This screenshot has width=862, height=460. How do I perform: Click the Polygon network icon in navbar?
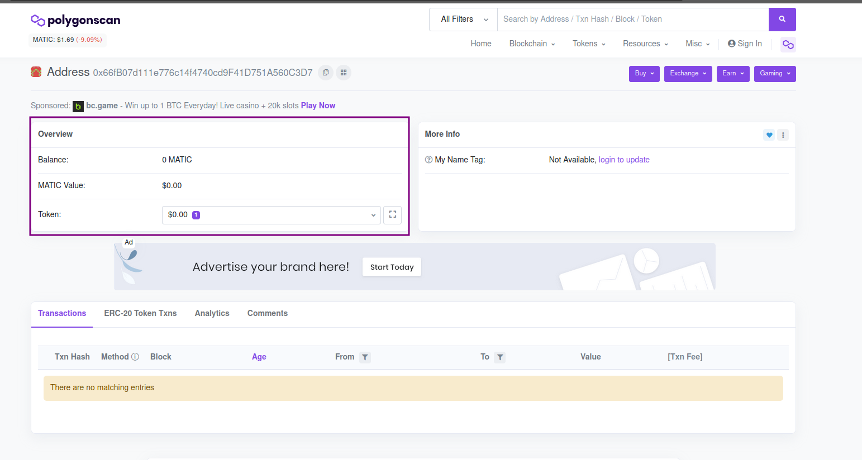click(x=788, y=45)
